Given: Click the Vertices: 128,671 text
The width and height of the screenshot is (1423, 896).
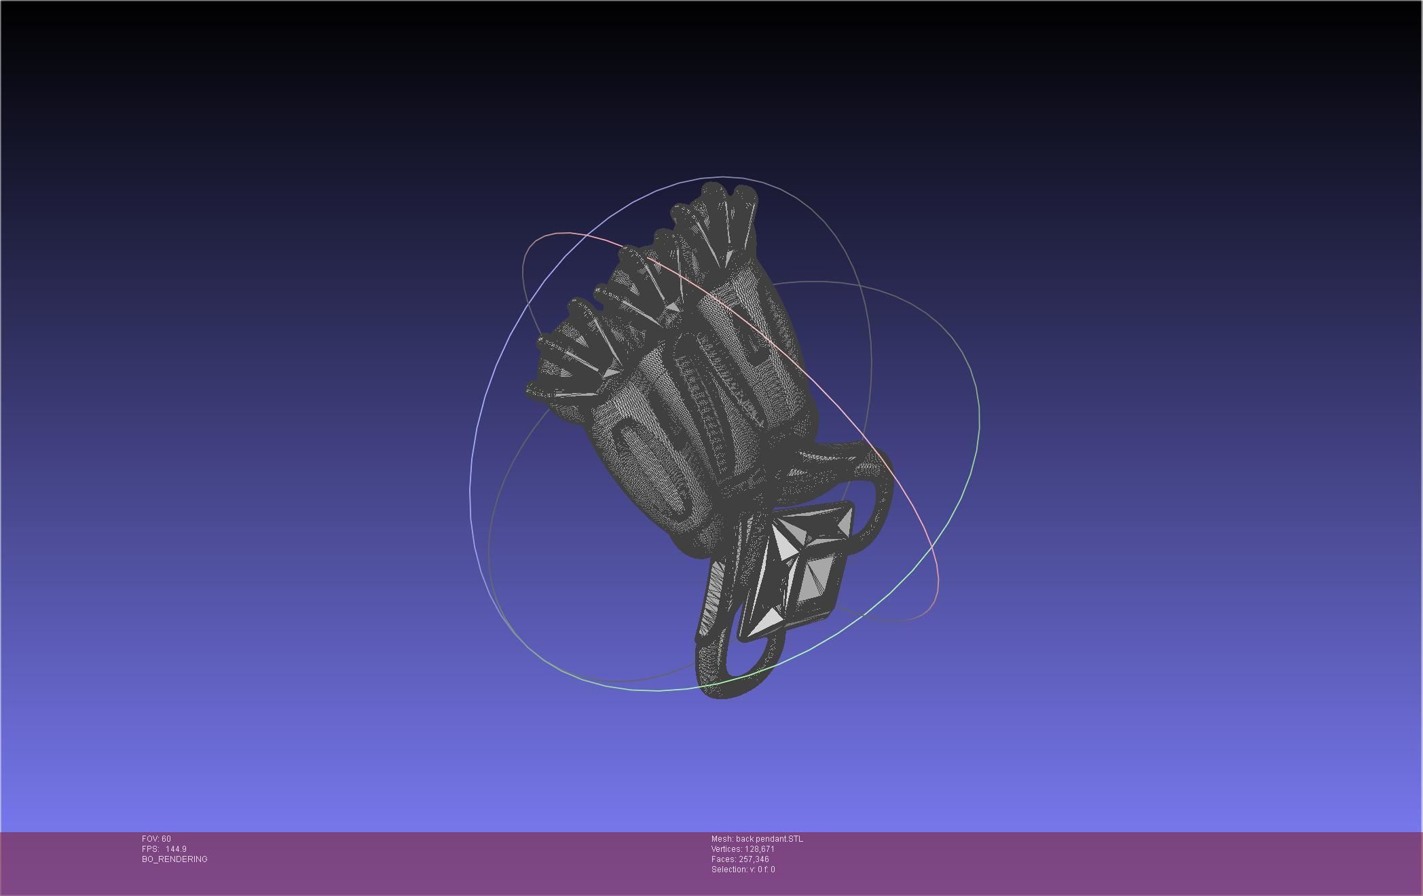Looking at the screenshot, I should tap(743, 849).
